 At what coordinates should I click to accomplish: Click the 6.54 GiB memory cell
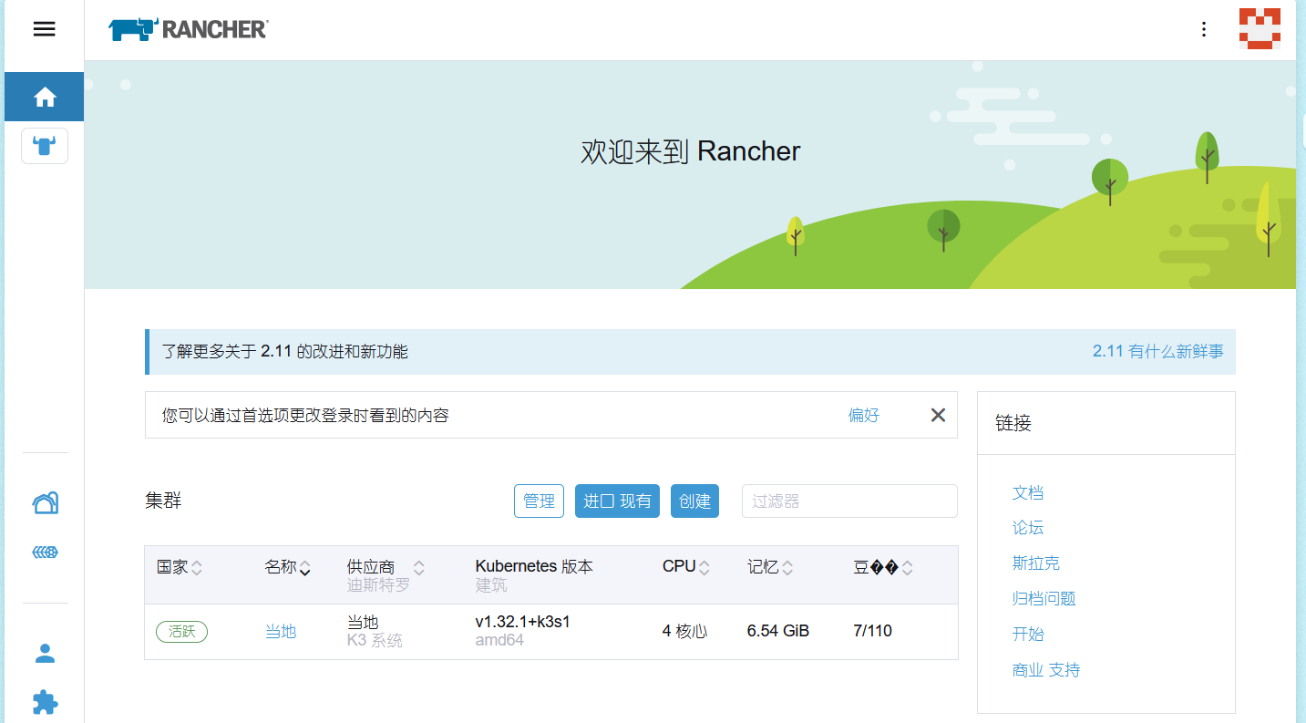tap(778, 631)
